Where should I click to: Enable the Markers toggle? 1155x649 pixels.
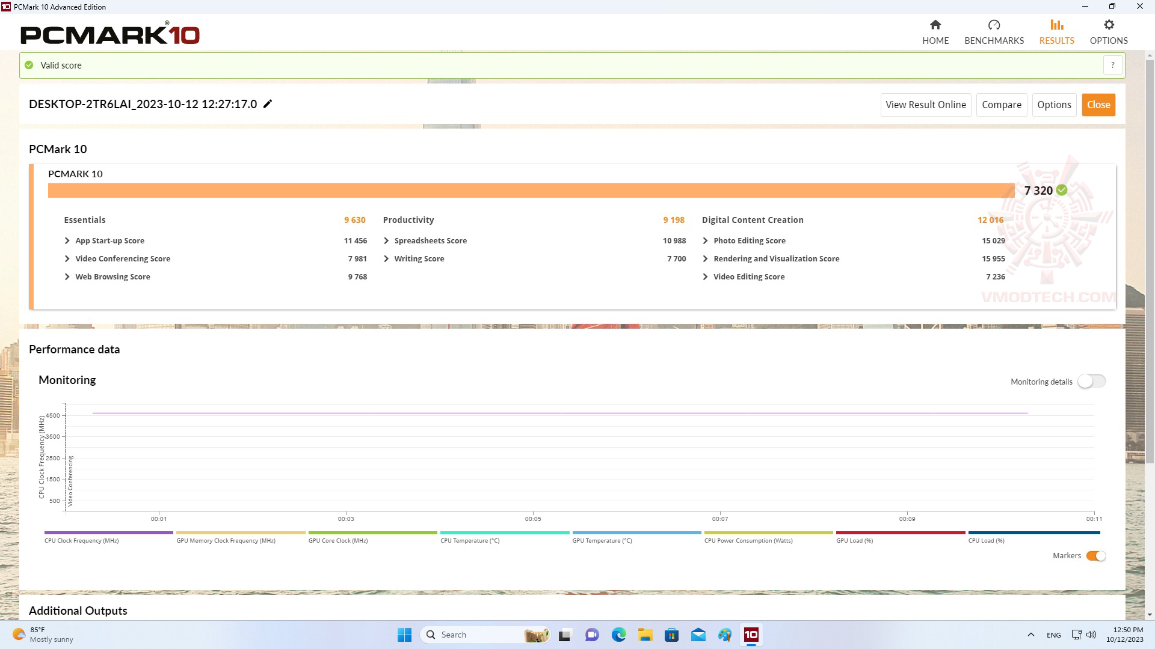(1094, 555)
